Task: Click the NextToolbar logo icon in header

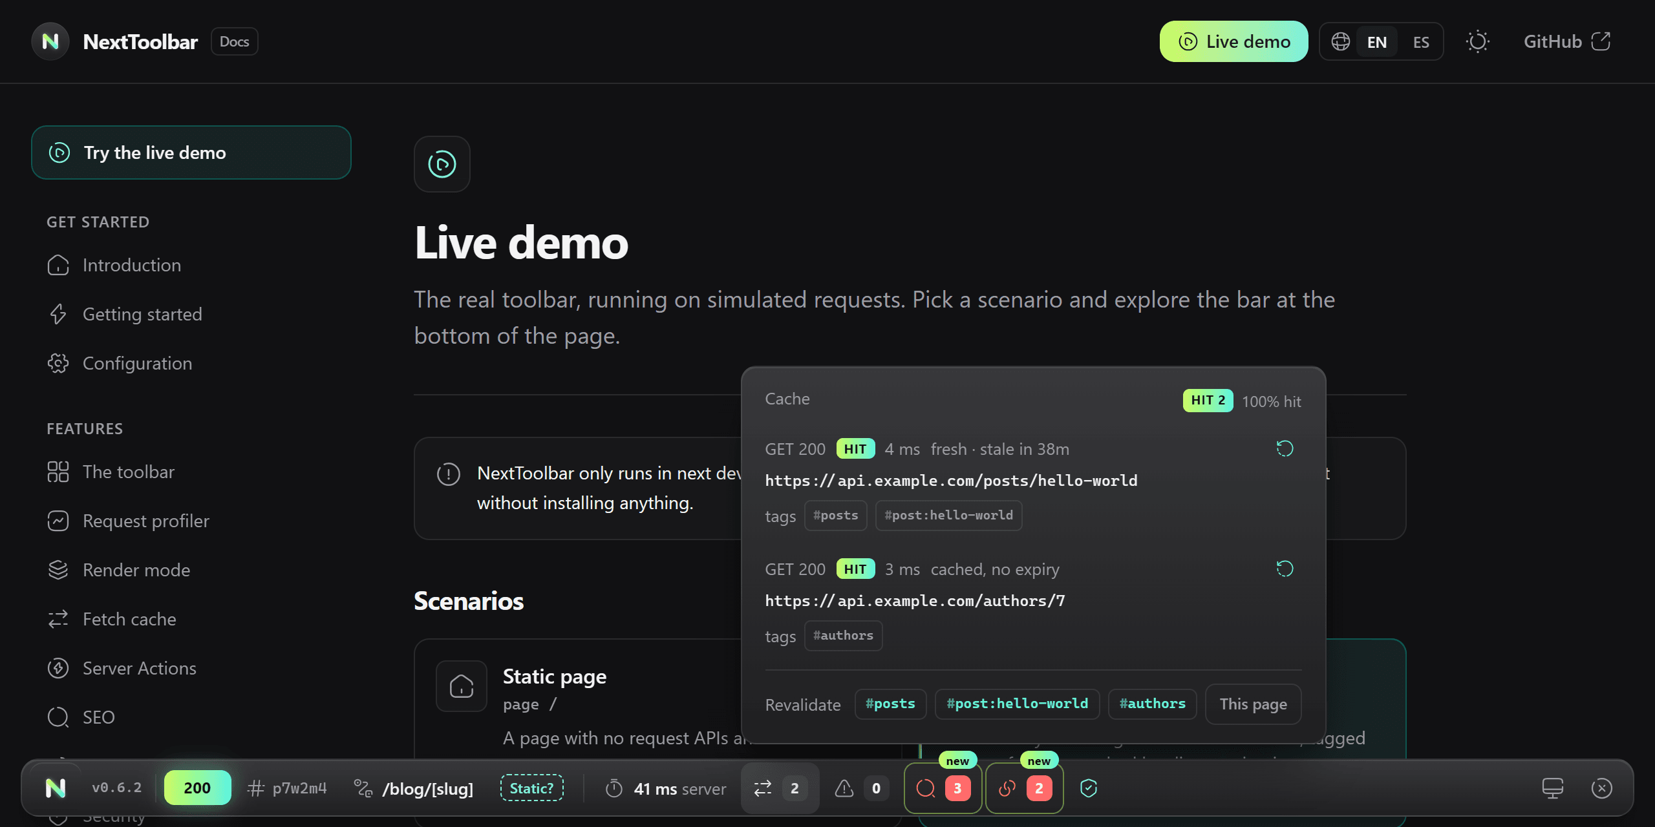Action: (50, 41)
